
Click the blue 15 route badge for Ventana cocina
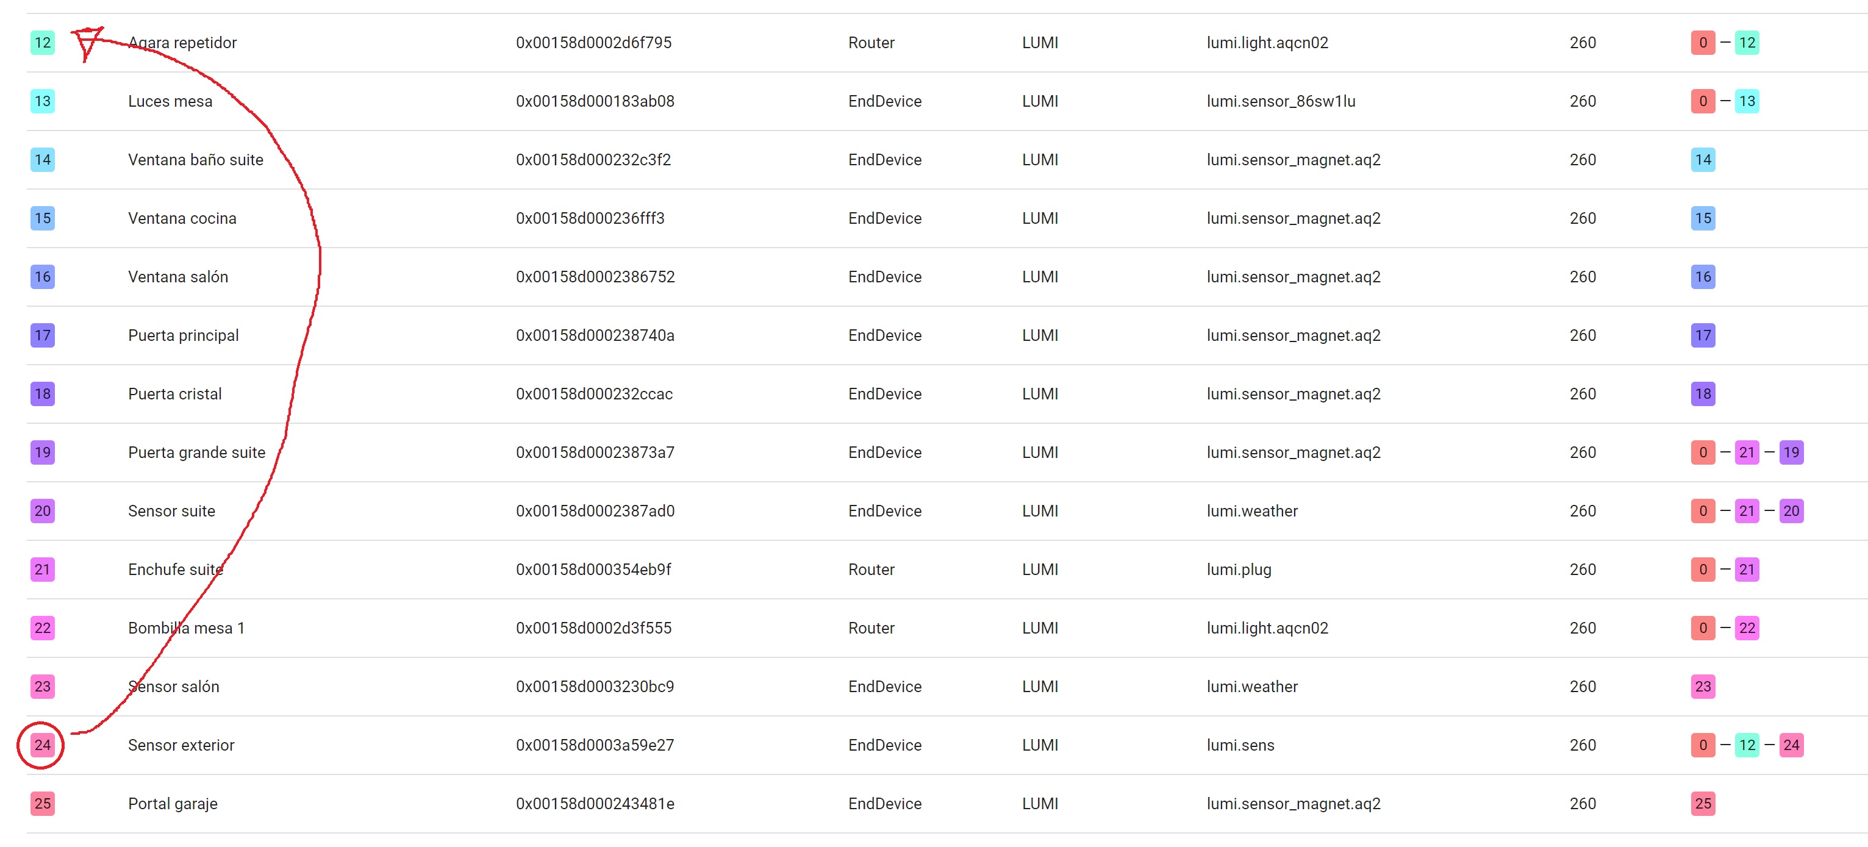tap(1703, 218)
